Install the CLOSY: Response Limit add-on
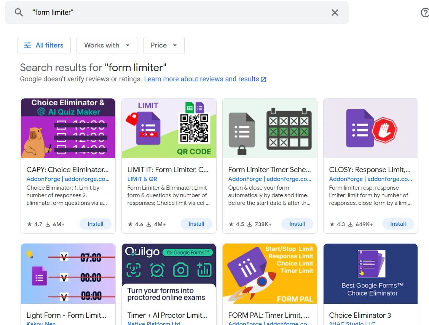This screenshot has width=429, height=325. [x=398, y=224]
